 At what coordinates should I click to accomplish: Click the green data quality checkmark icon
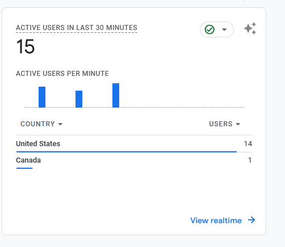point(209,29)
